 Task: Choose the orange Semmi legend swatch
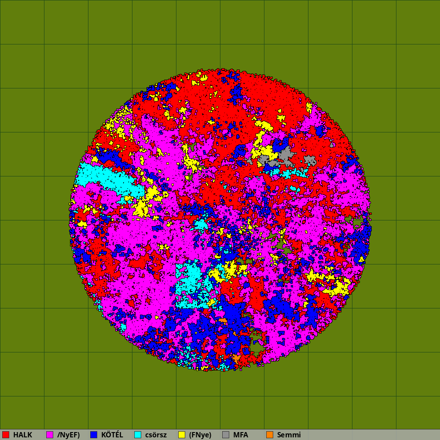pyautogui.click(x=270, y=435)
